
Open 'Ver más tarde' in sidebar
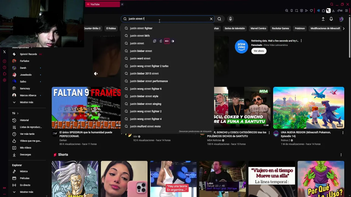pyautogui.click(x=27, y=134)
